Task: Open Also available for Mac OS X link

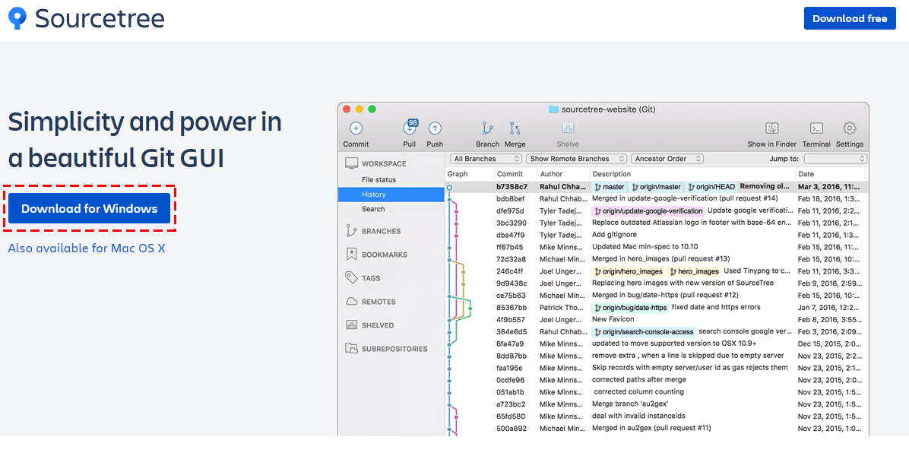Action: [87, 248]
